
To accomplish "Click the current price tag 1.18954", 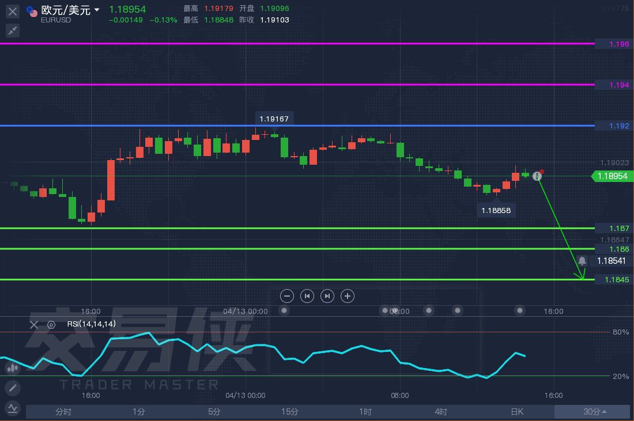I will pyautogui.click(x=612, y=176).
